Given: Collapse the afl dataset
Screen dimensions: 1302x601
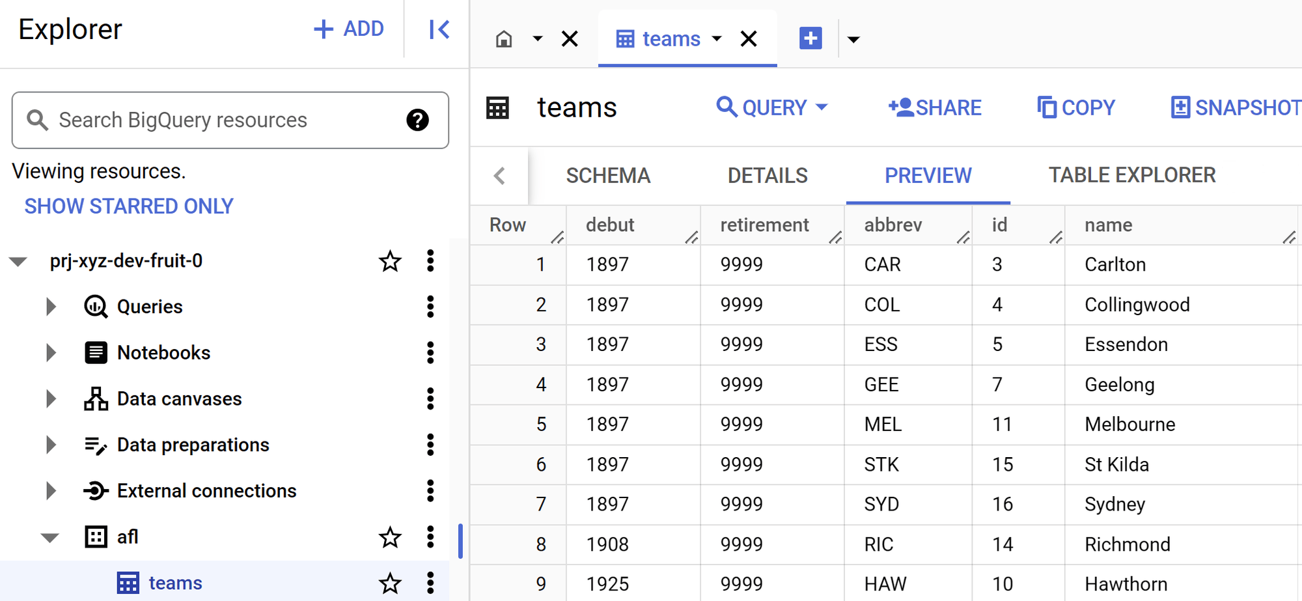Looking at the screenshot, I should tap(50, 537).
